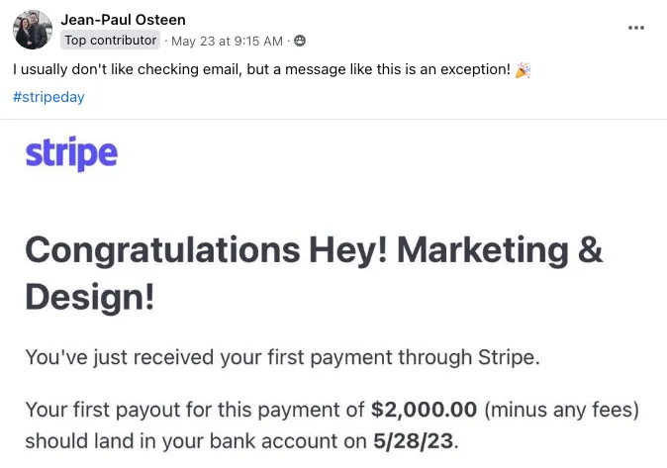Click the party popper emoji

click(523, 70)
